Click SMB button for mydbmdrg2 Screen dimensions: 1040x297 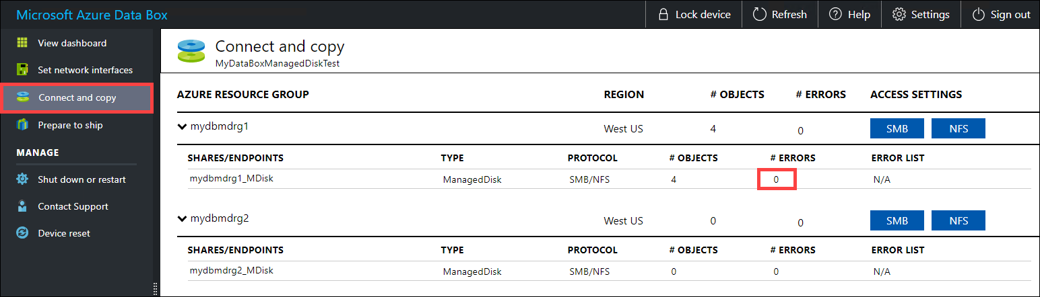tap(897, 220)
